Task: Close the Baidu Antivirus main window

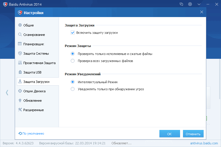Action: tap(217, 4)
